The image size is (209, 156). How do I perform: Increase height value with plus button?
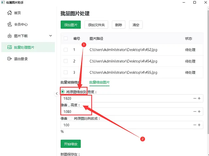click(x=199, y=111)
